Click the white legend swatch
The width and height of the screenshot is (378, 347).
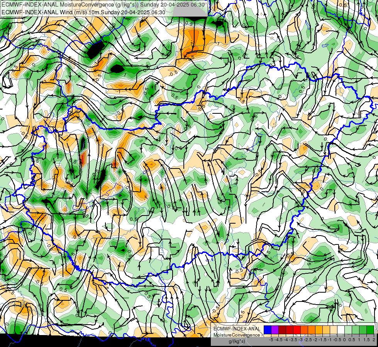click(x=341, y=330)
